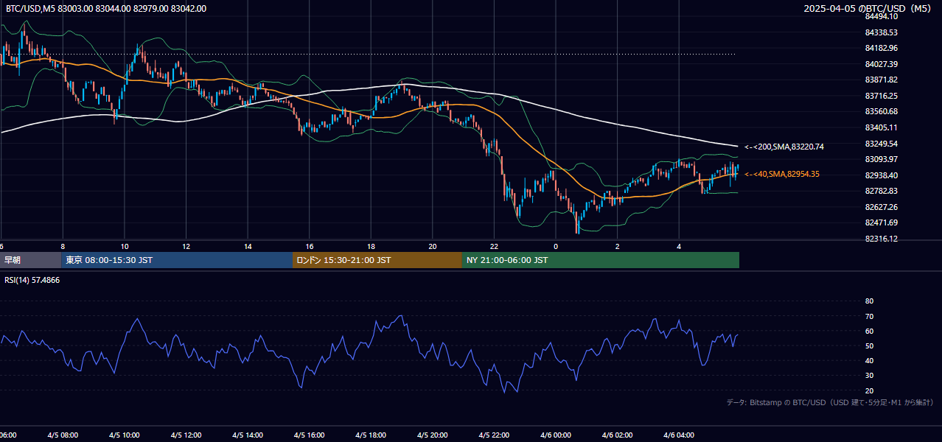The height and width of the screenshot is (442, 942).
Task: Click hour tick 12 below the price chart
Action: (x=186, y=246)
